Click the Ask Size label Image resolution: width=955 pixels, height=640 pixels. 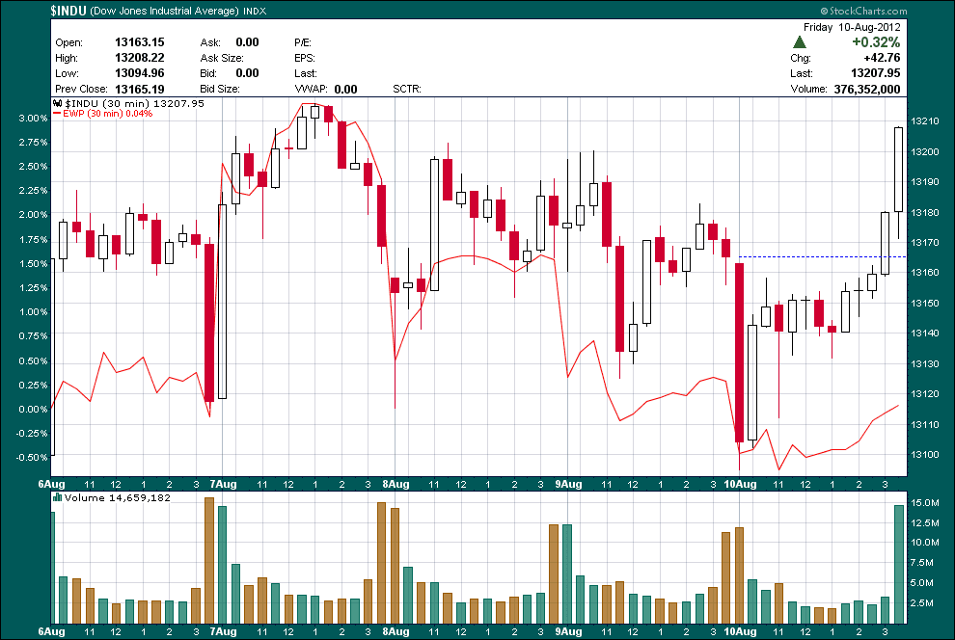click(x=222, y=58)
